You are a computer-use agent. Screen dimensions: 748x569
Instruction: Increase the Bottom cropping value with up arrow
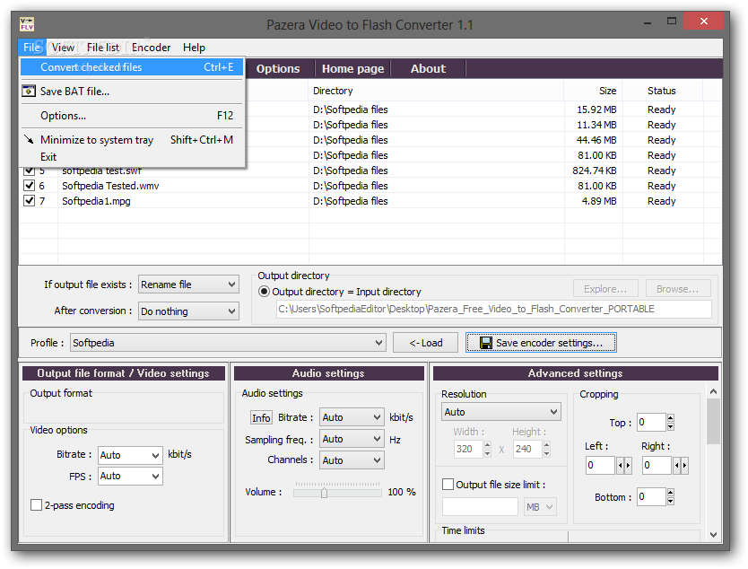tap(670, 492)
